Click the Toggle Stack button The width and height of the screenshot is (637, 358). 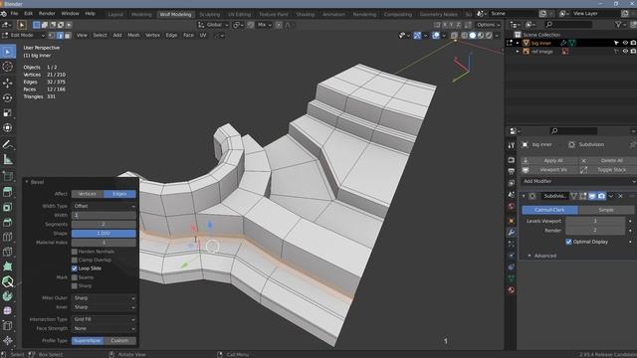pyautogui.click(x=607, y=170)
